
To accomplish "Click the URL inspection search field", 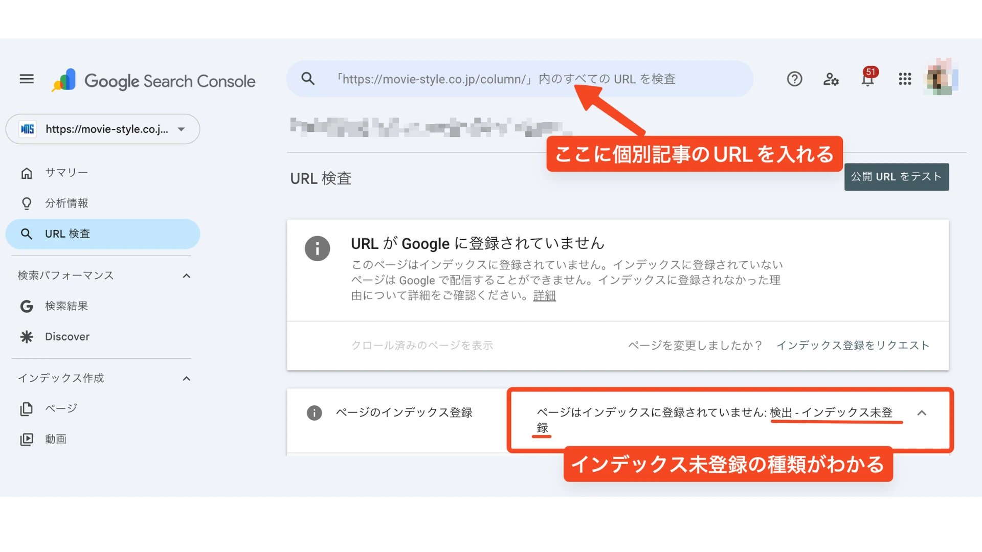I will click(x=520, y=79).
